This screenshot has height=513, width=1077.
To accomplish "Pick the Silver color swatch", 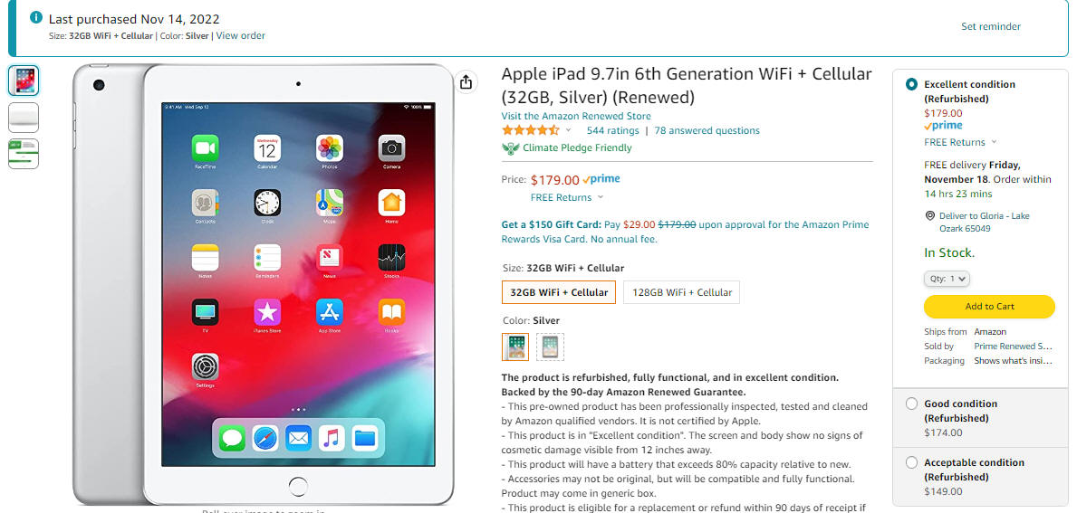I will pyautogui.click(x=515, y=347).
